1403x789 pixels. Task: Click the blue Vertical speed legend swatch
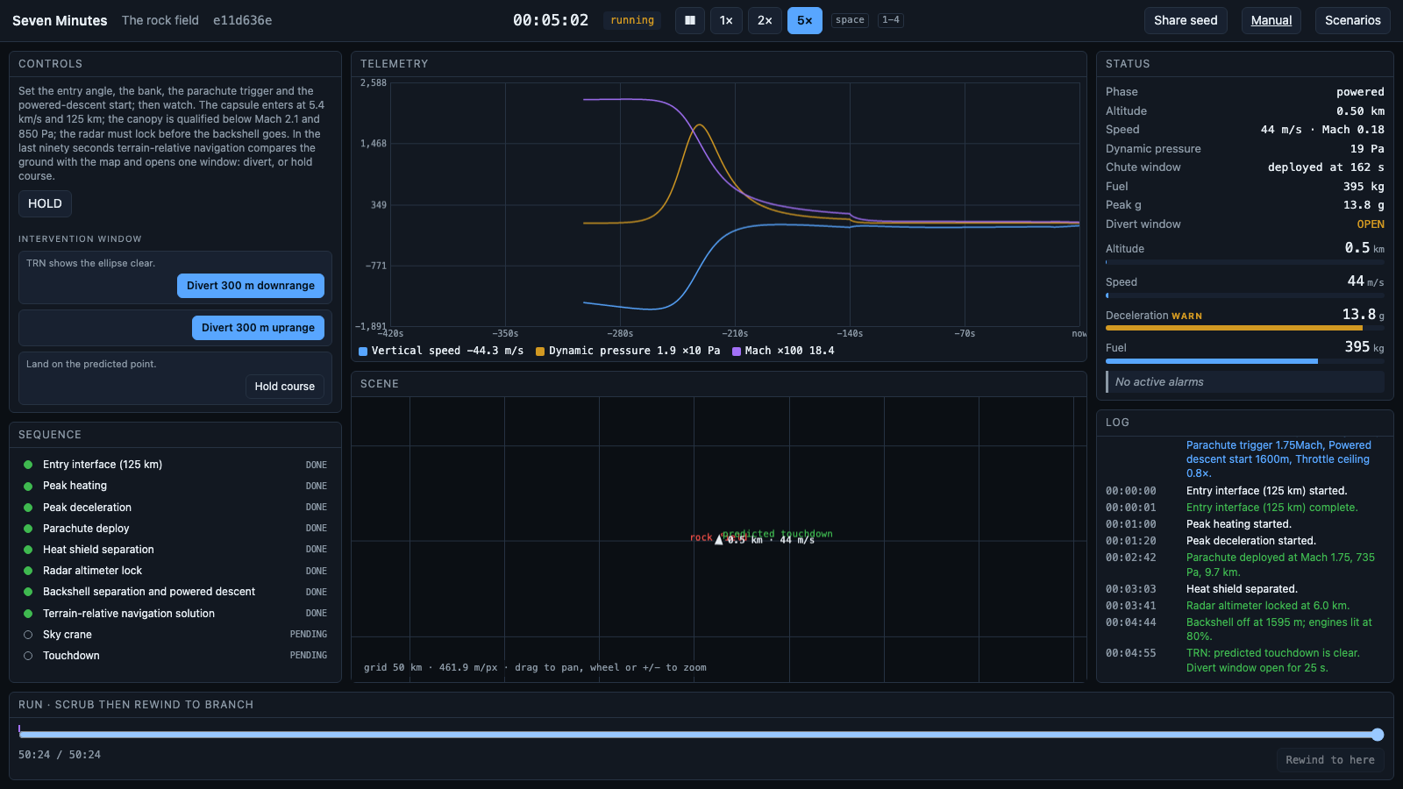pyautogui.click(x=363, y=352)
